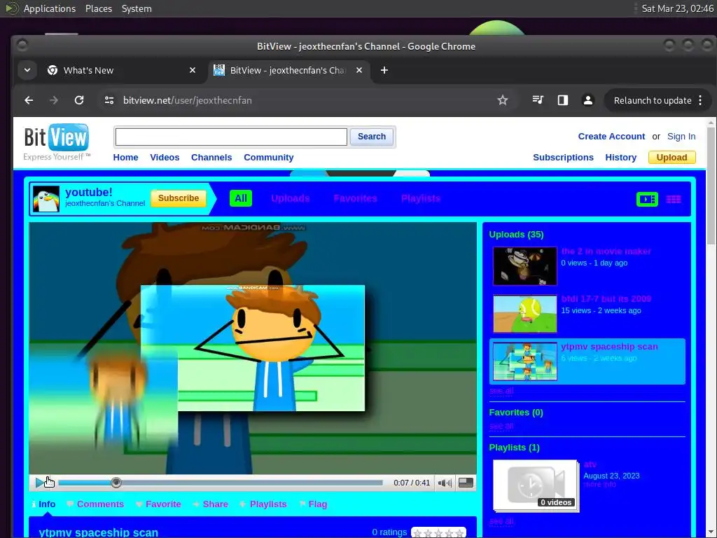Go to Home nav link
This screenshot has height=538, width=717.
126,158
